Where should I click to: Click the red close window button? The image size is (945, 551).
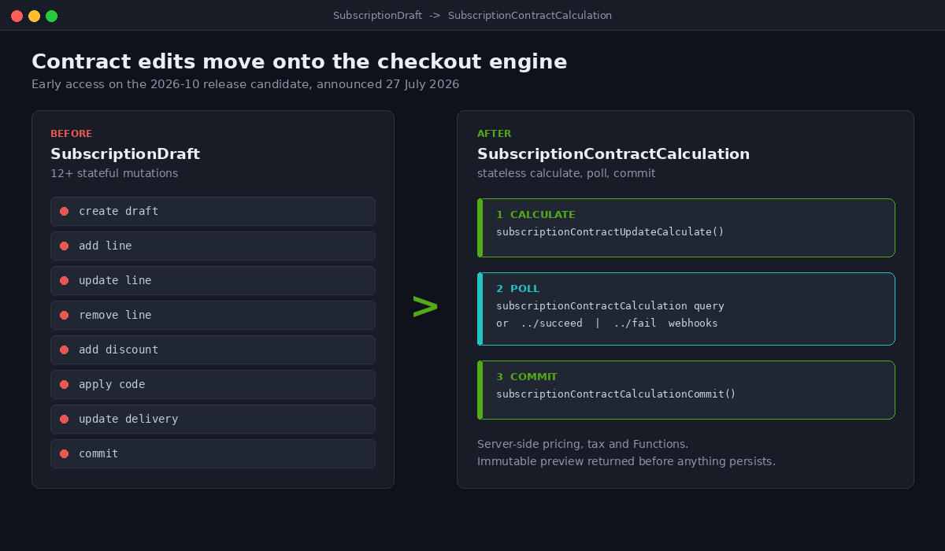click(17, 16)
